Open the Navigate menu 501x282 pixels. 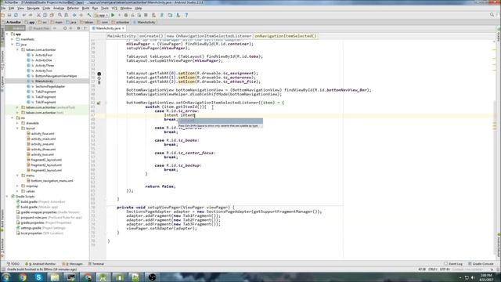(x=33, y=8)
